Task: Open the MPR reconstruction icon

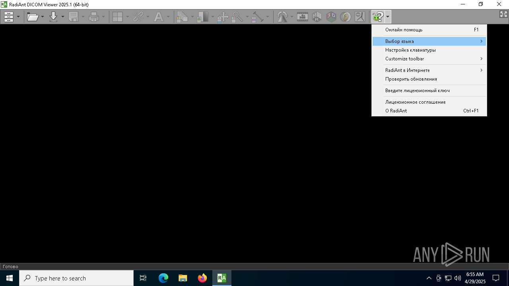Action: (x=317, y=17)
